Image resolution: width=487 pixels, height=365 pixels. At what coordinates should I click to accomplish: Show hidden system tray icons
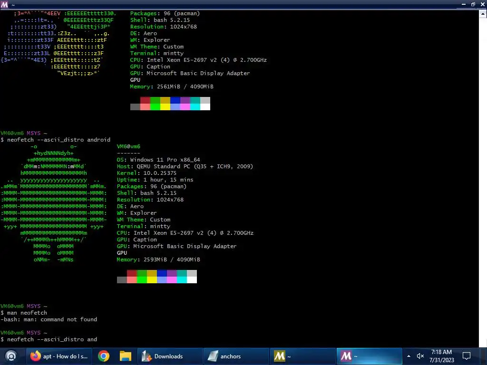pos(409,356)
